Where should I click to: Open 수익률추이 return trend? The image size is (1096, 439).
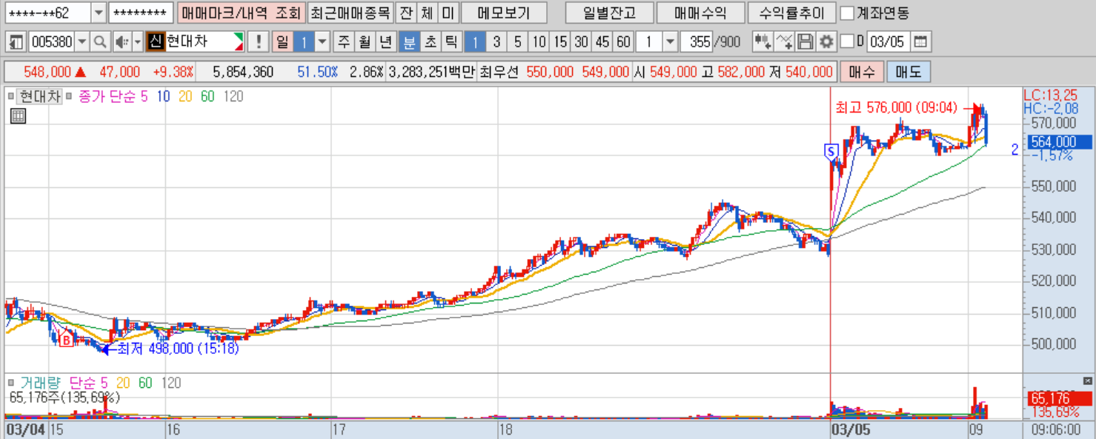[x=792, y=13]
